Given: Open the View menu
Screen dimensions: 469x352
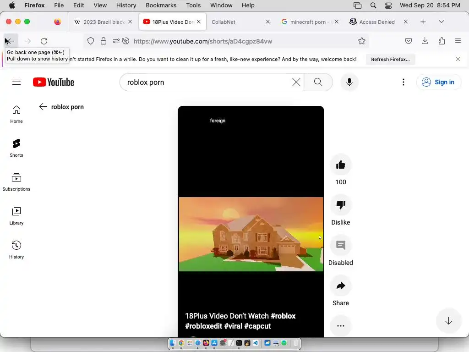Looking at the screenshot, I should (x=100, y=5).
